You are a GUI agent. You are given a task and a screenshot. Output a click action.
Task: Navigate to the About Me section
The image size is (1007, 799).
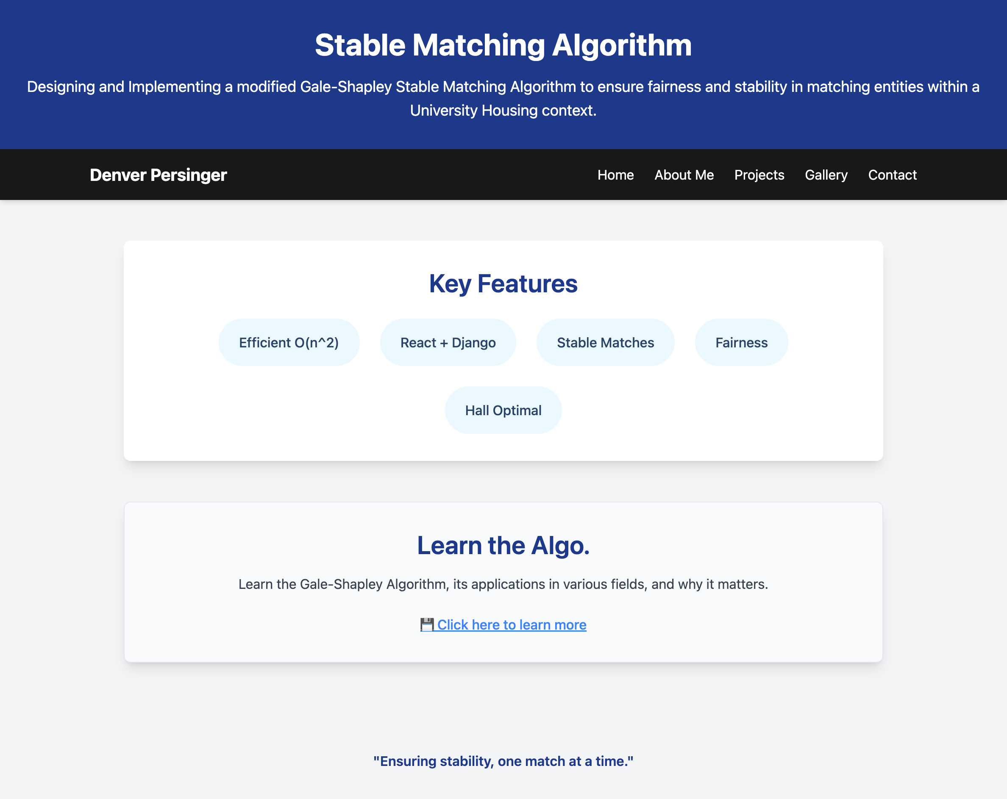click(x=684, y=175)
